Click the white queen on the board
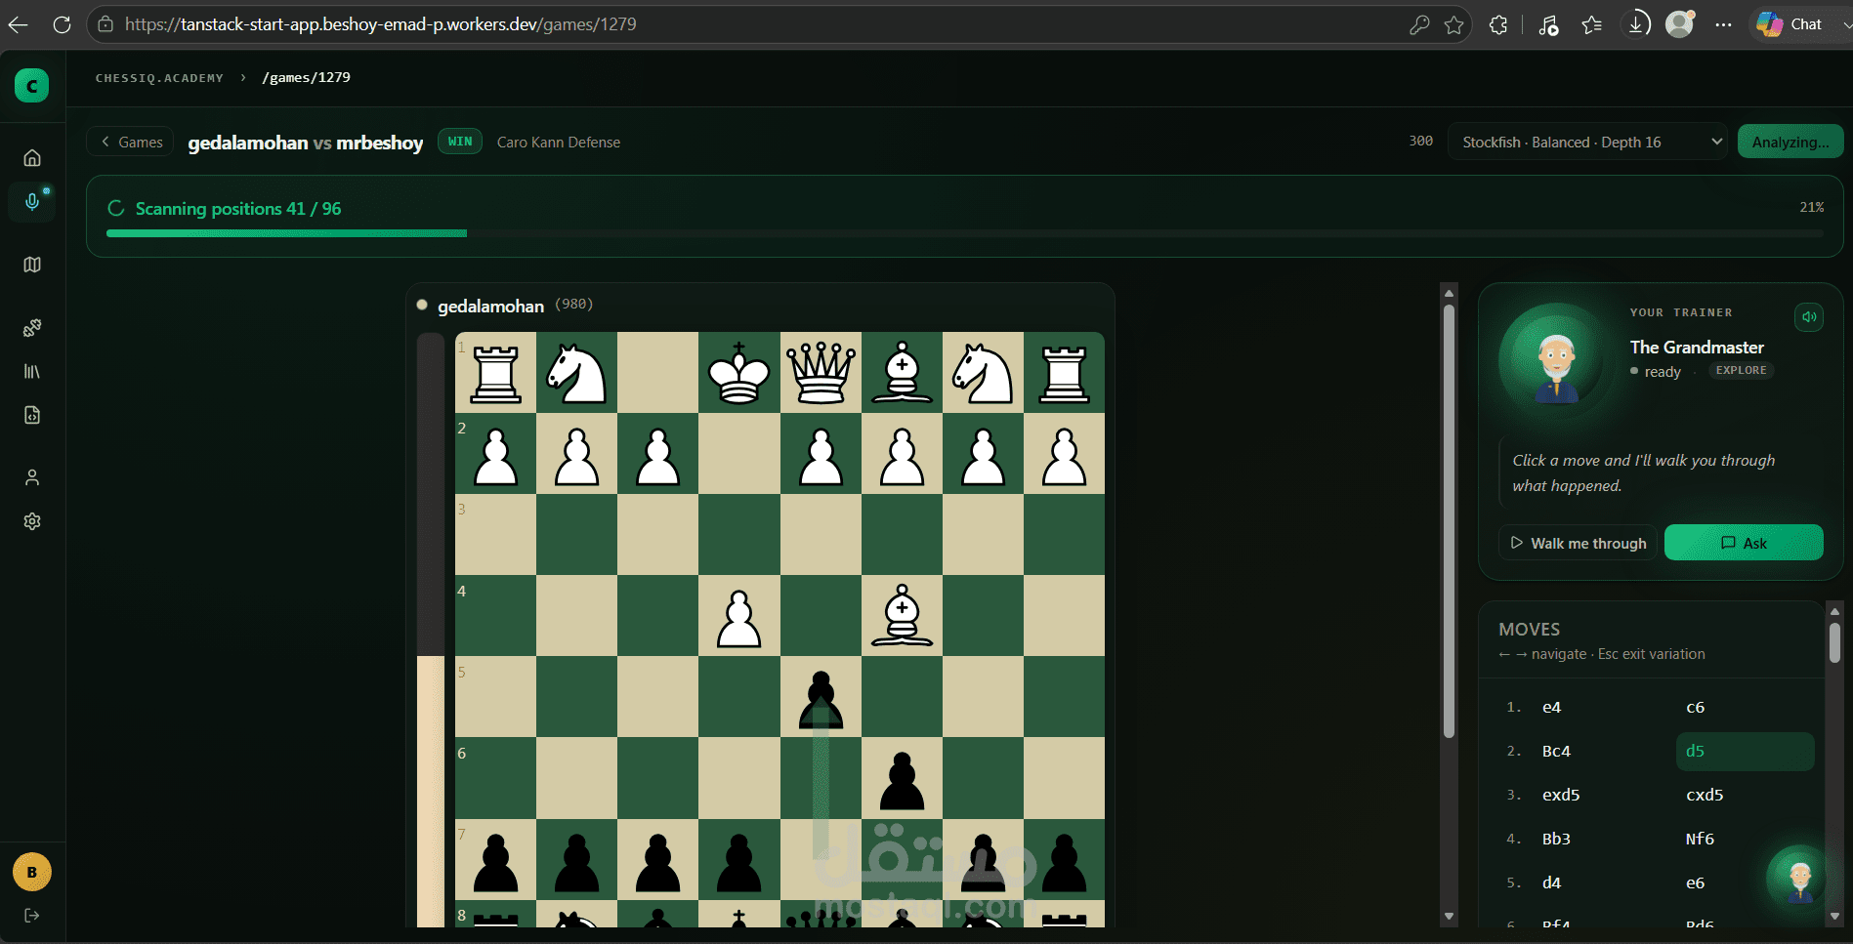The image size is (1853, 944). (x=821, y=373)
